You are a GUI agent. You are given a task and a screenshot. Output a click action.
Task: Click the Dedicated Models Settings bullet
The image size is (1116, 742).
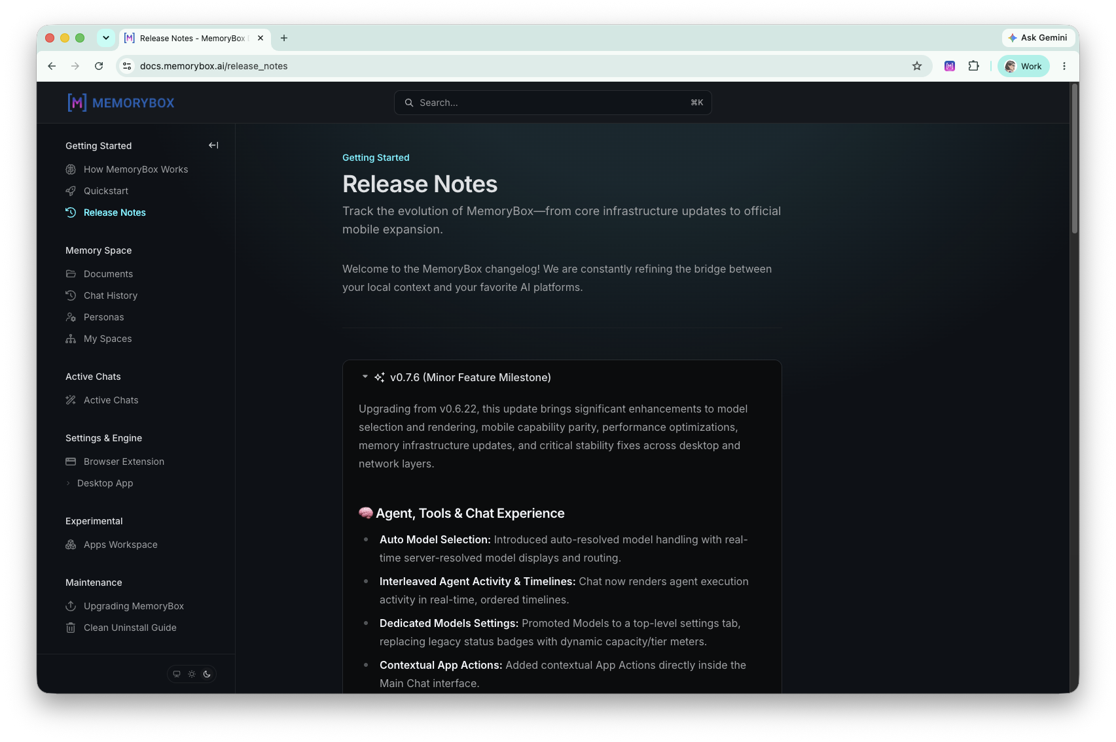(560, 632)
